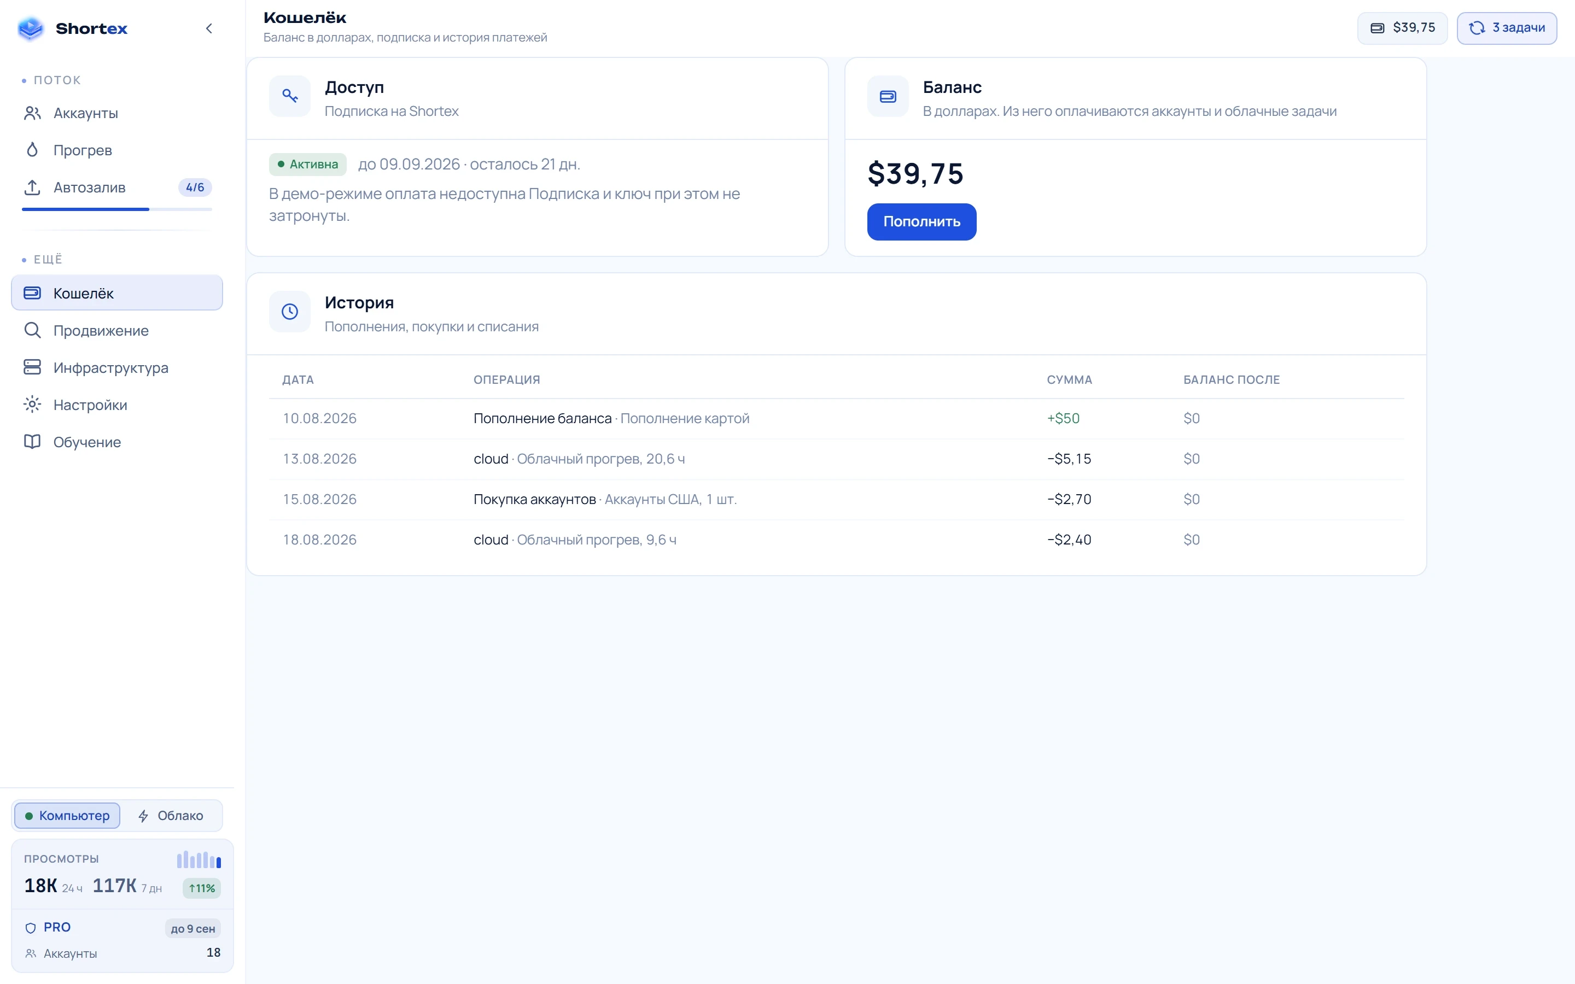Click the БАЛАНС ПОСЛЕ column header
1575x984 pixels.
pos(1232,379)
